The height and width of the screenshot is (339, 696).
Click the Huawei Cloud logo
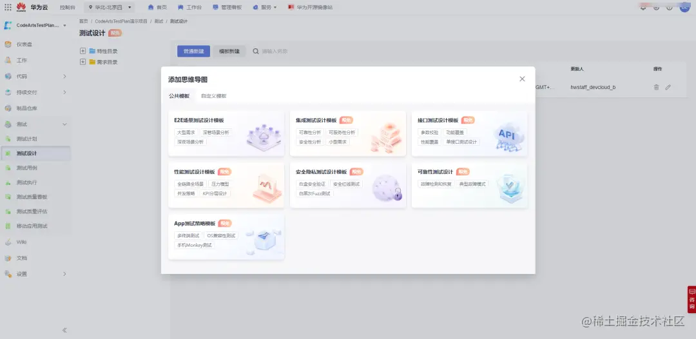32,7
